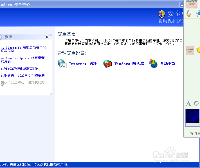
Task: Click the [广告] ad text in chat window
Action: (193, 133)
